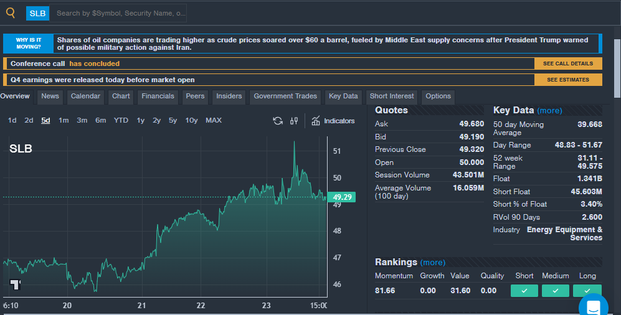The height and width of the screenshot is (315, 621).
Task: Click the symbol search input field
Action: click(120, 13)
